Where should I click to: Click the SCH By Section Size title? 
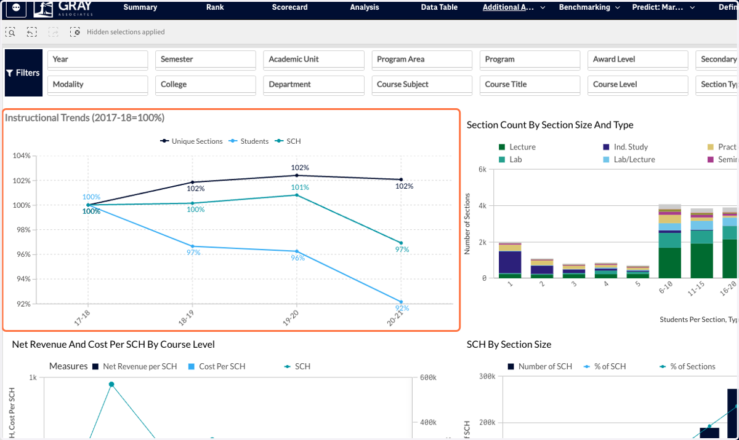point(509,345)
